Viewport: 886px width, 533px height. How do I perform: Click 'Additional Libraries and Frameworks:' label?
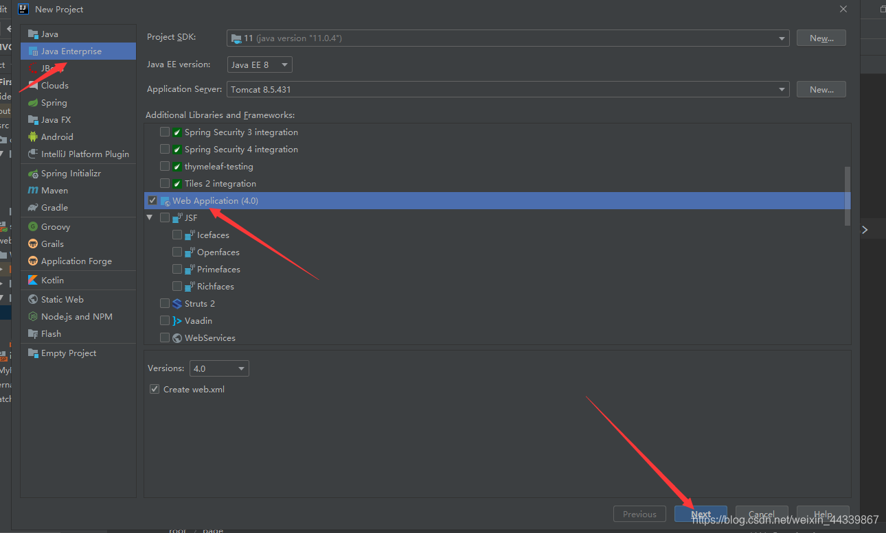(220, 115)
